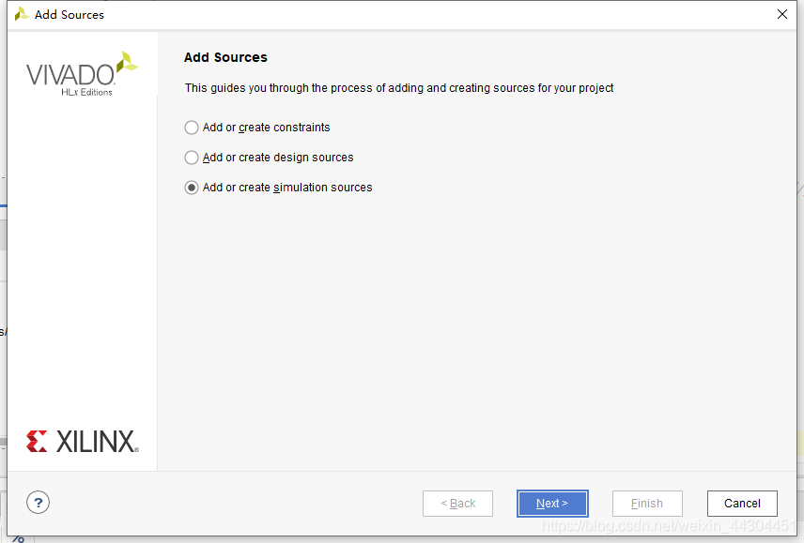Screen dimensions: 804x543
Task: Click the VIVADO HLx Editions logo
Action: point(82,74)
